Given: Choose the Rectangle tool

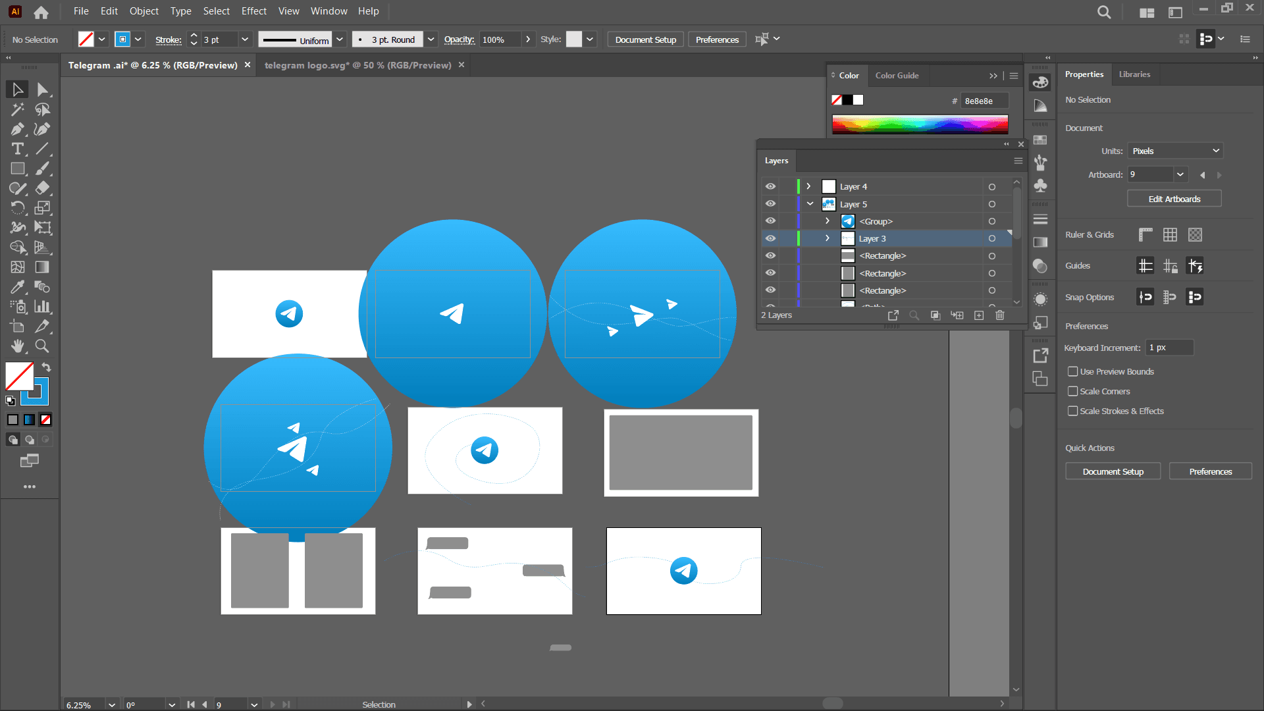Looking at the screenshot, I should [17, 169].
